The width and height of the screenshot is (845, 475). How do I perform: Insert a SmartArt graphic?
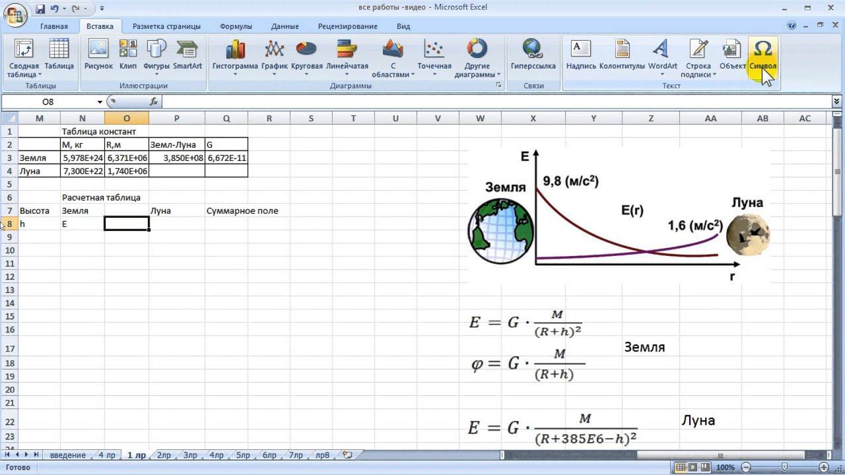(187, 54)
